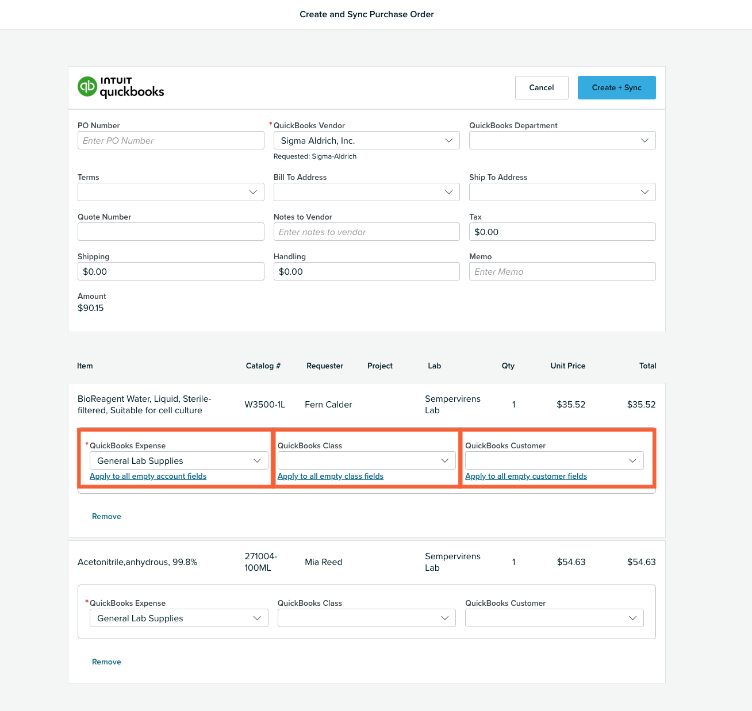Screen dimensions: 752x711
Task: Open QuickBooks Expense dropdown for Acetonitrile
Action: coord(179,618)
